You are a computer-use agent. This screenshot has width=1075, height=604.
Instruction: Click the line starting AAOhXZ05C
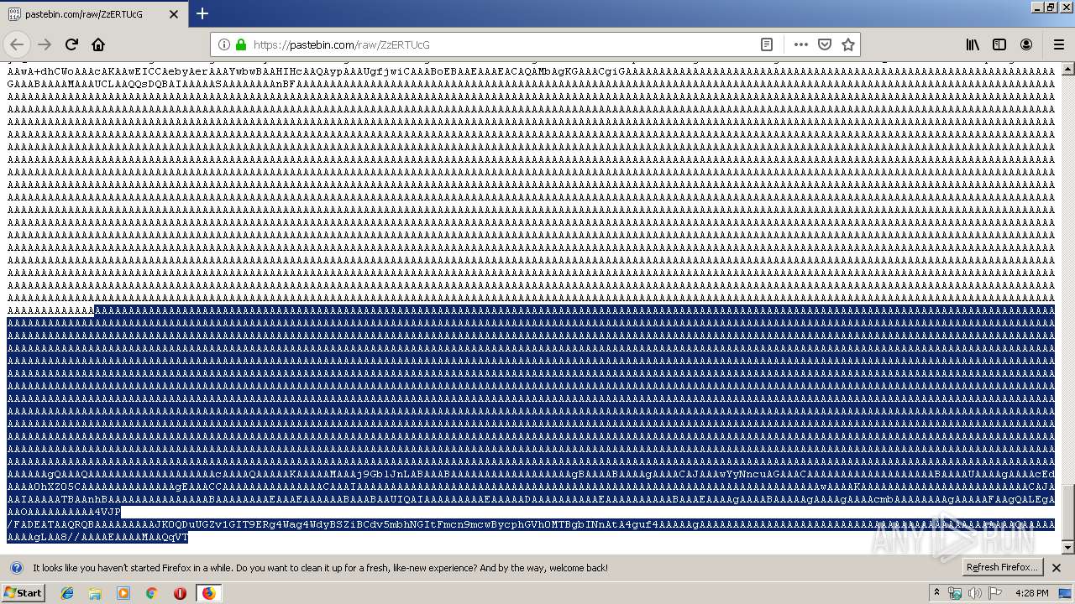tap(531, 487)
